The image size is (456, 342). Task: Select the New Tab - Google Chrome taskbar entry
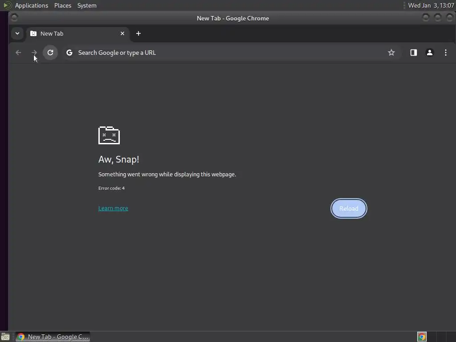tap(53, 337)
